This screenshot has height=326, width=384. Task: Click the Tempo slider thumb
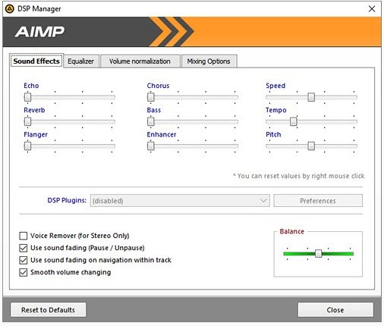293,121
